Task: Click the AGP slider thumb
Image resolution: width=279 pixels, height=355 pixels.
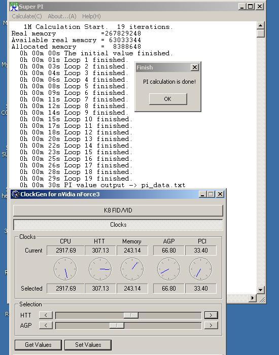Action: 117,326
